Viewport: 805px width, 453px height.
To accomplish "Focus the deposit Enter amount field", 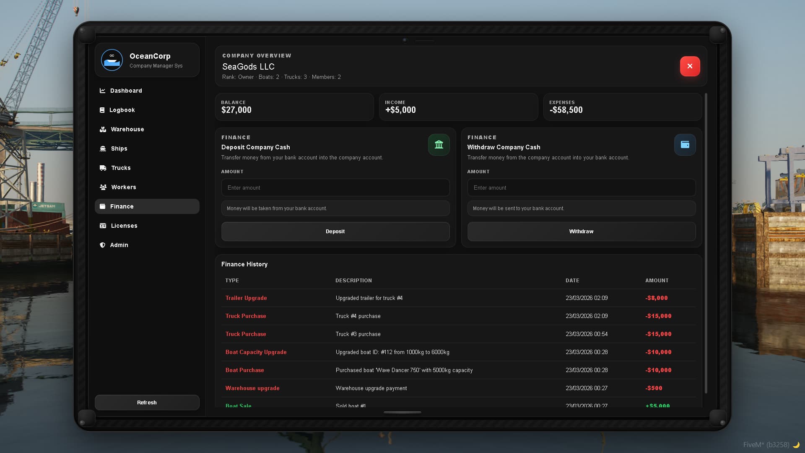I will (x=335, y=187).
